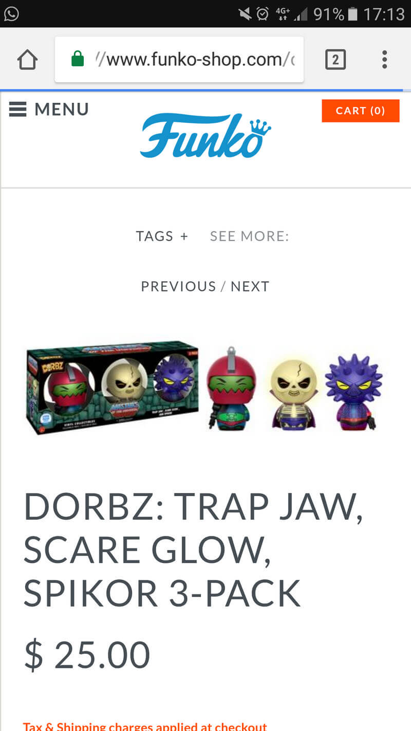Tap the Scare Glow figure image
Screen dimensions: 411x731
tap(293, 393)
